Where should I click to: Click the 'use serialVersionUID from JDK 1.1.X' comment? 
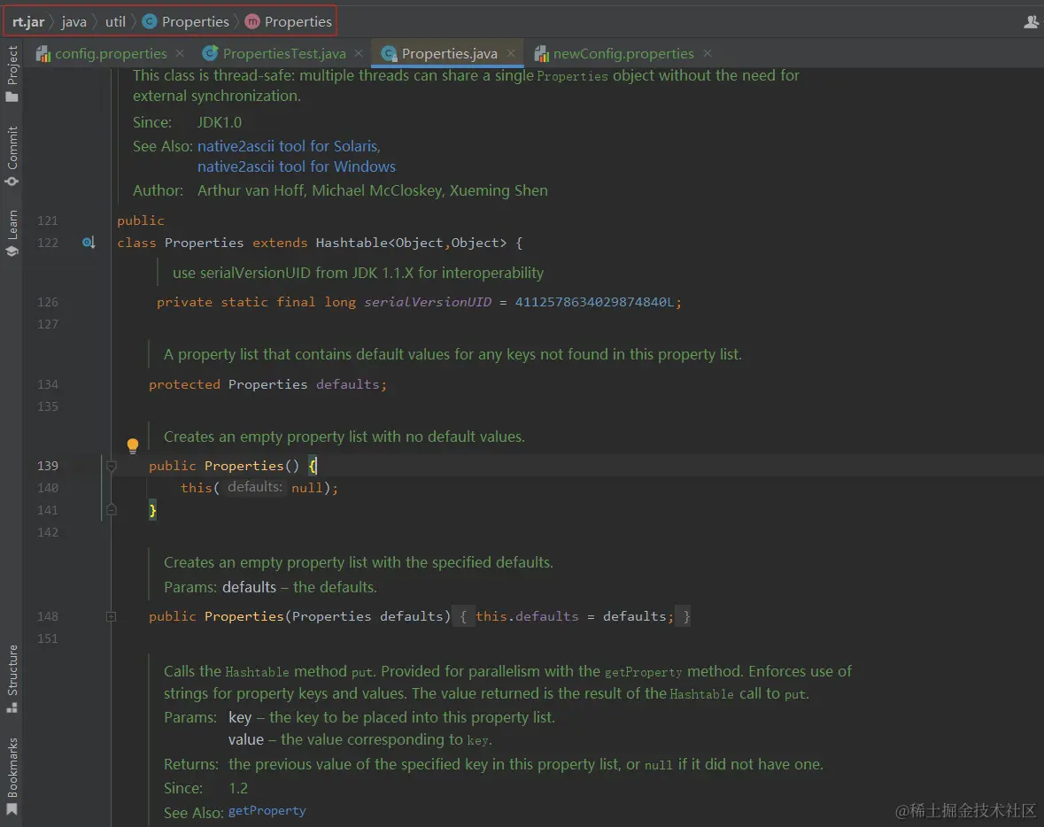358,273
